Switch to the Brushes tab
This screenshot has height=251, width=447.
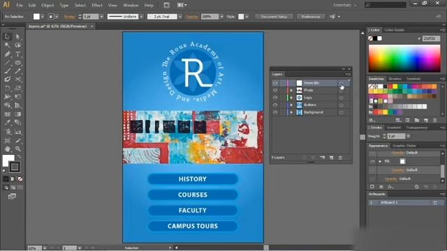395,79
